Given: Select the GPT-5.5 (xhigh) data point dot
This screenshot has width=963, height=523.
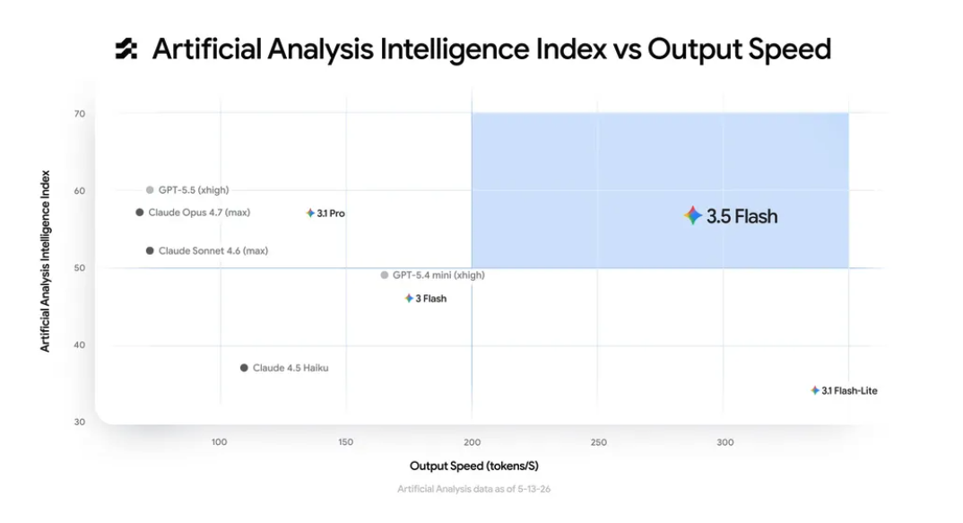Looking at the screenshot, I should point(150,190).
